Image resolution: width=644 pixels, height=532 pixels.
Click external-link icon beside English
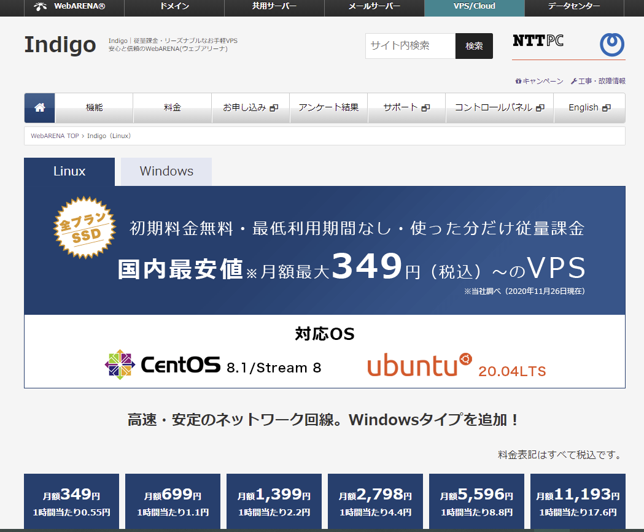point(607,108)
